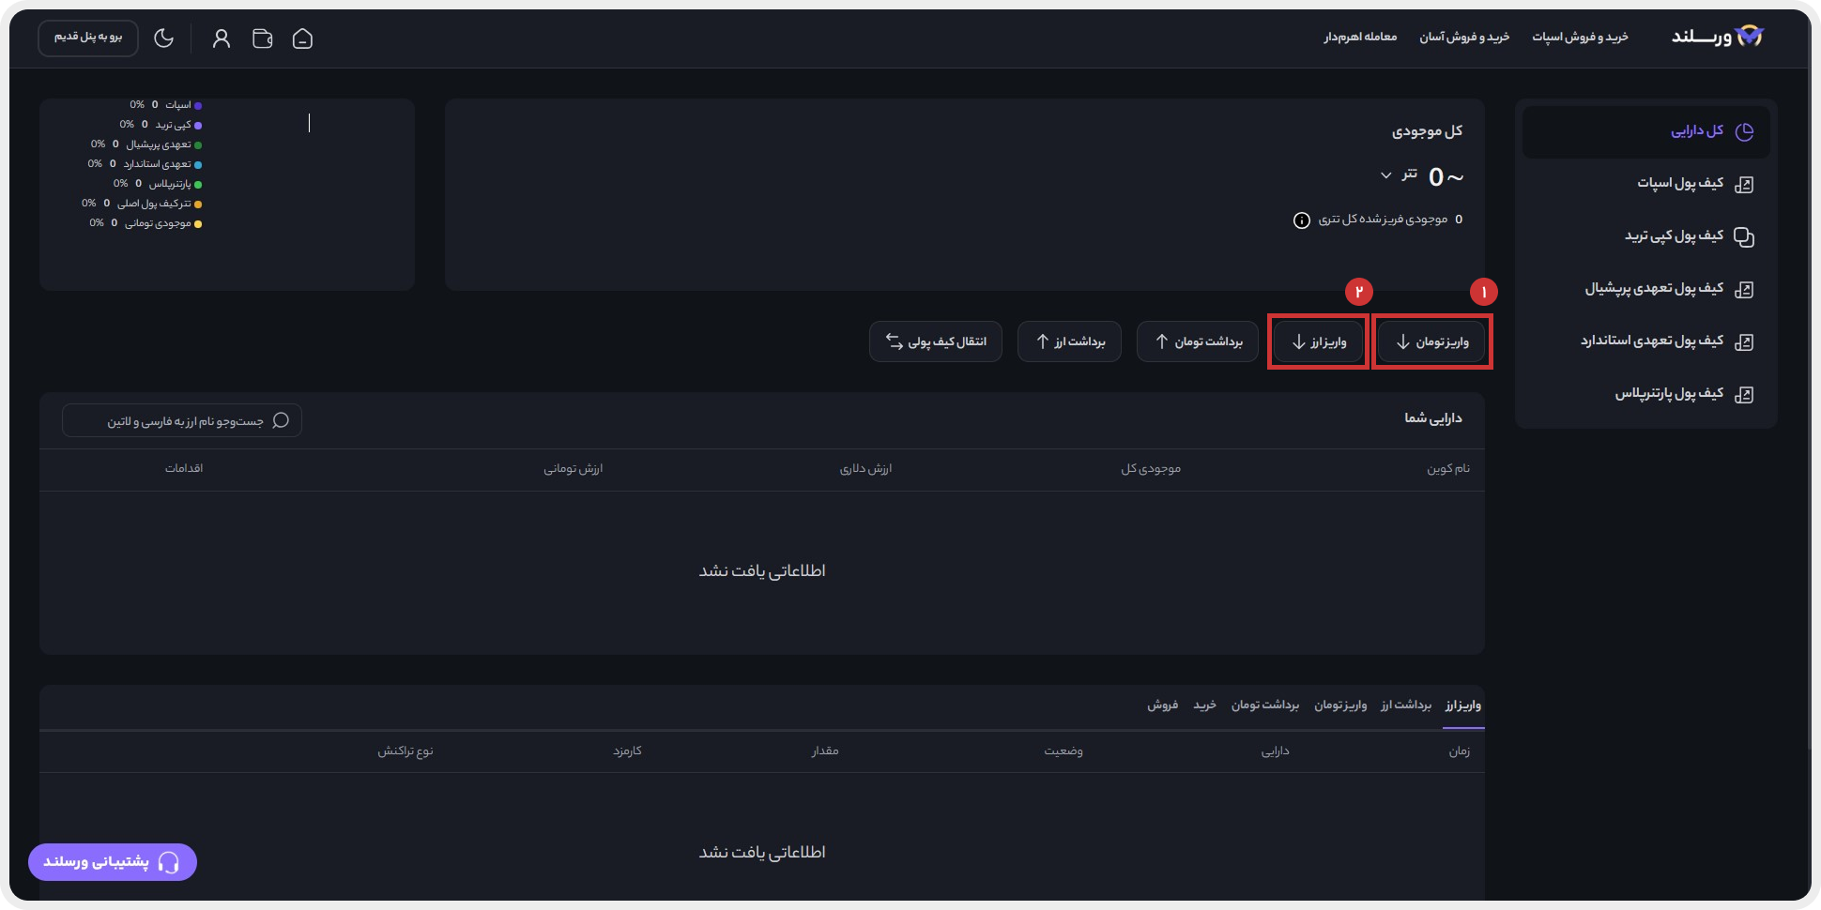
Task: Expand the تتر currency dropdown chevron
Action: pyautogui.click(x=1385, y=175)
